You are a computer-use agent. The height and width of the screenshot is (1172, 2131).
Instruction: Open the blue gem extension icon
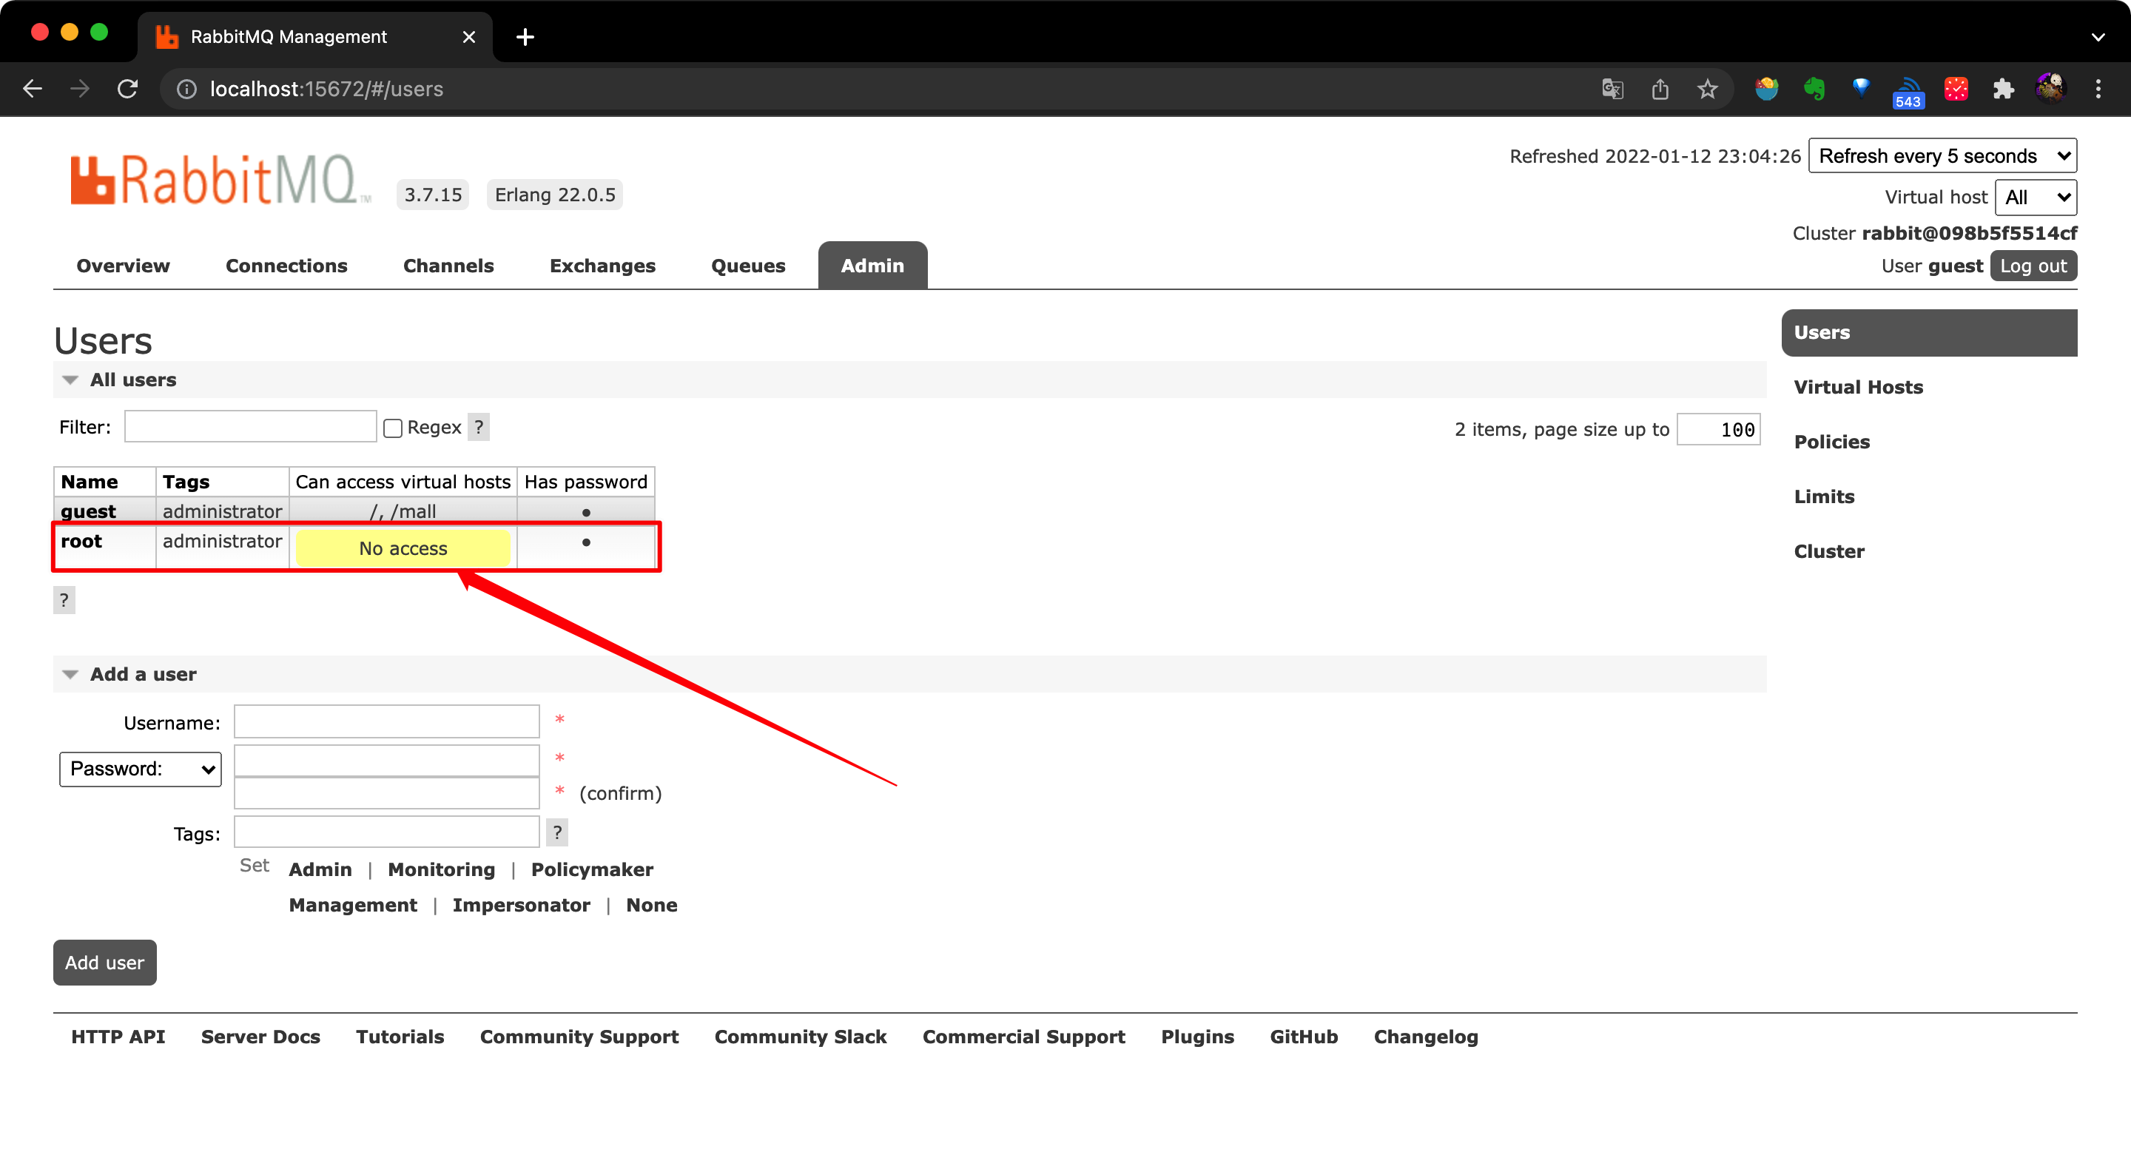(x=1862, y=87)
